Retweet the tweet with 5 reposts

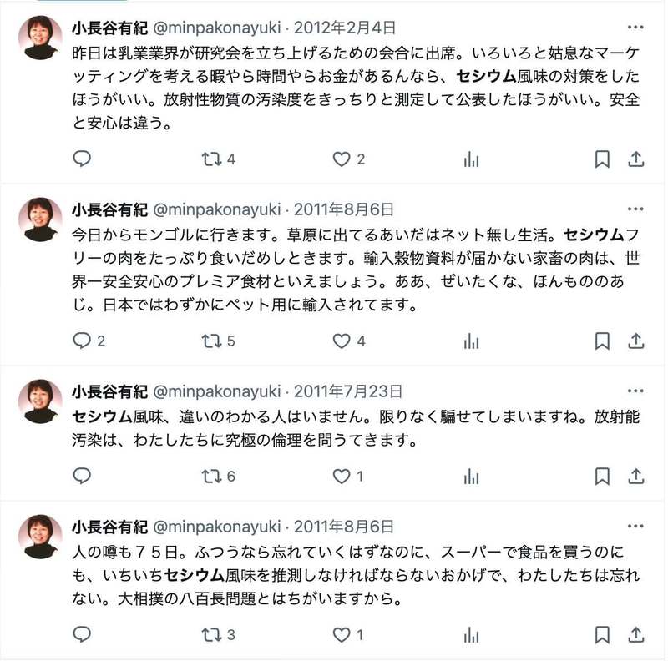(x=212, y=341)
